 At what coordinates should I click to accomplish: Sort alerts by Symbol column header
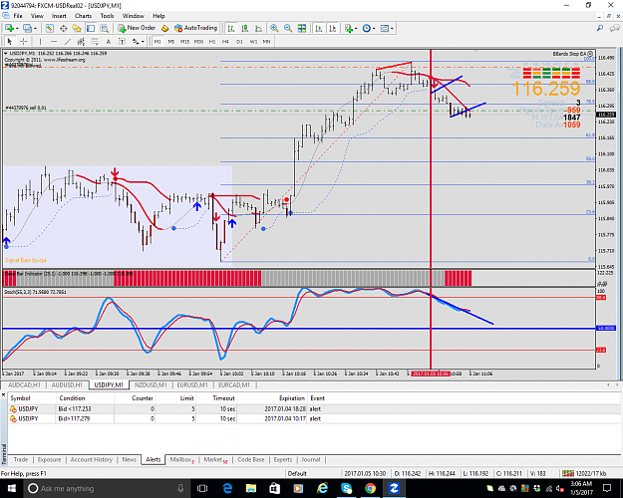coord(20,398)
